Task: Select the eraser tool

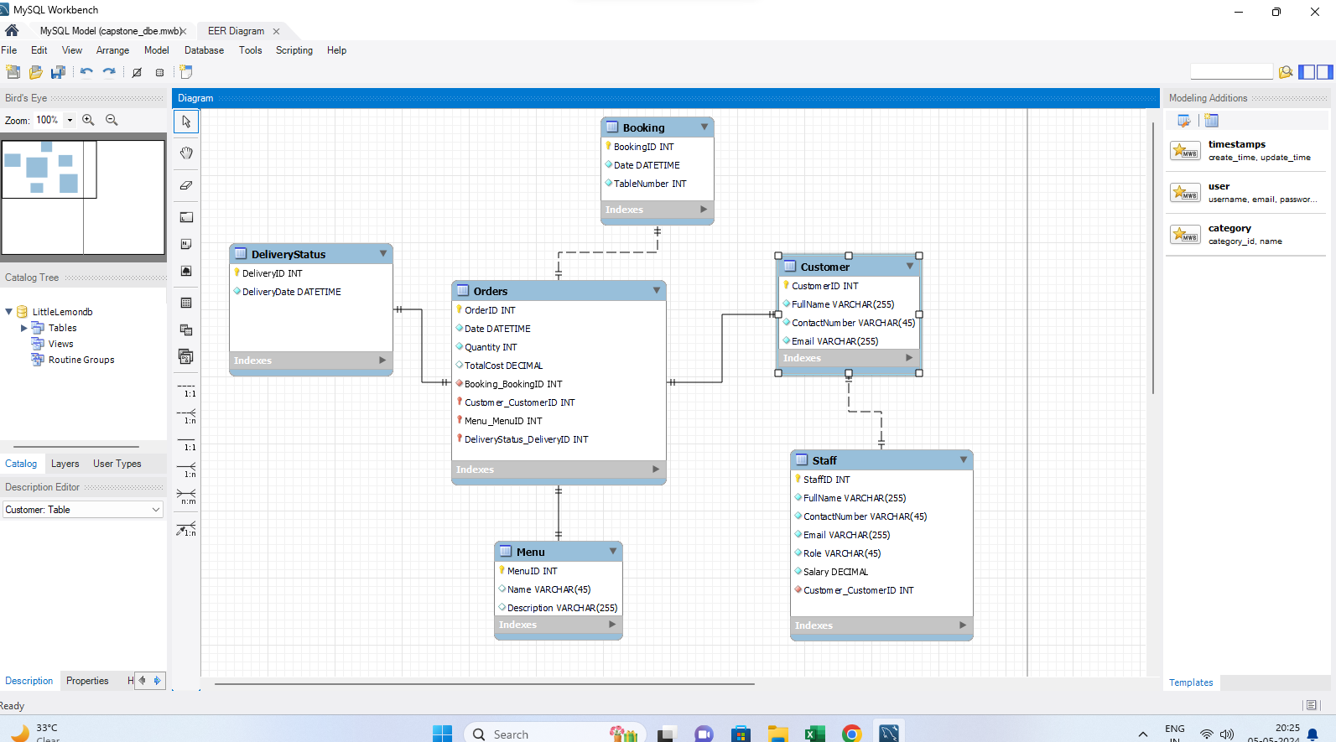Action: [x=186, y=185]
